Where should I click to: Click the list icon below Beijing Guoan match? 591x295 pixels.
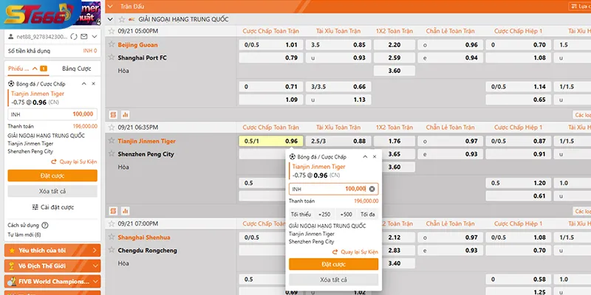(113, 114)
